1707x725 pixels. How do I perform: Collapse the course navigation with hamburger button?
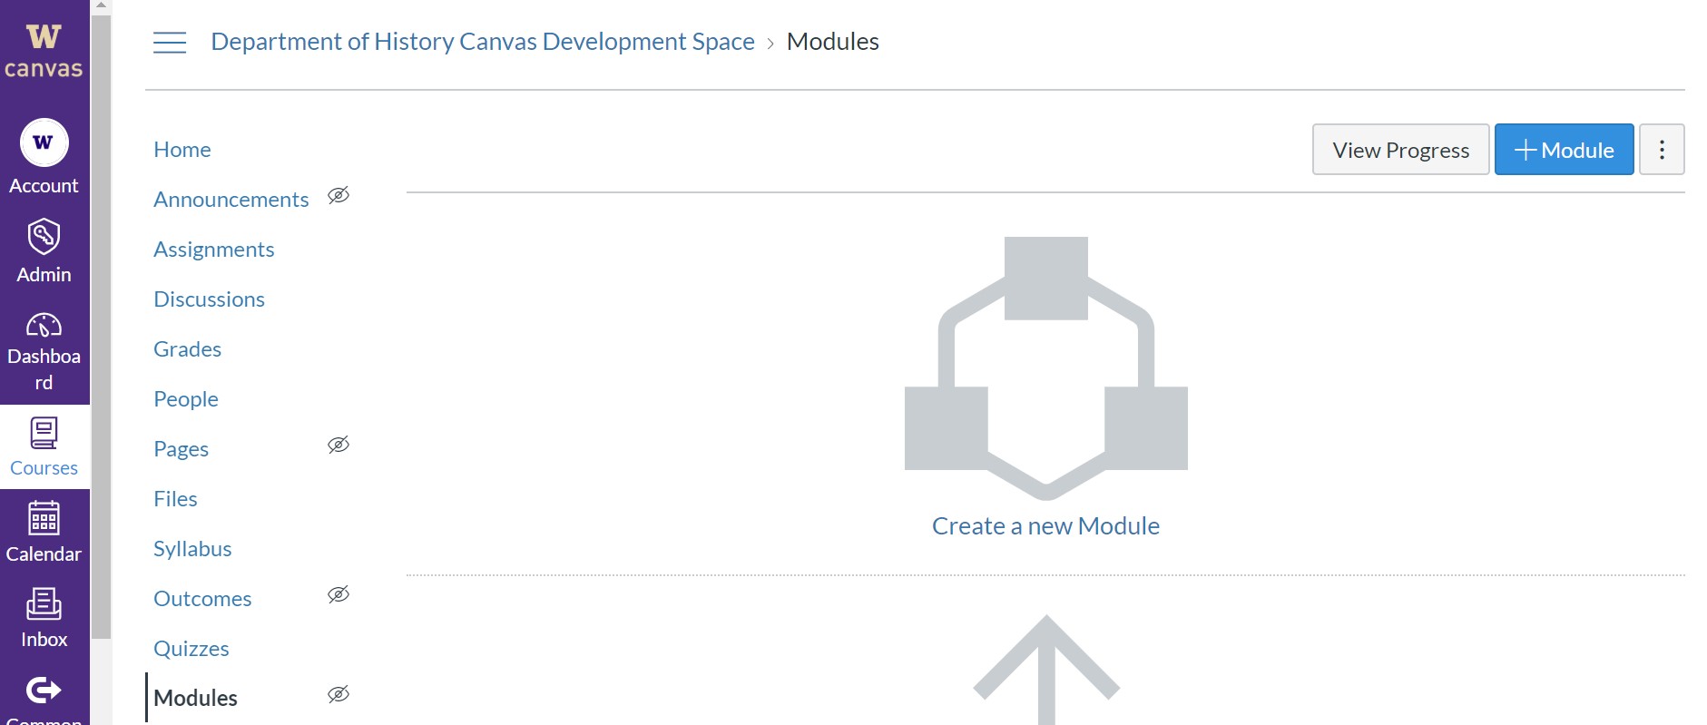pyautogui.click(x=170, y=43)
